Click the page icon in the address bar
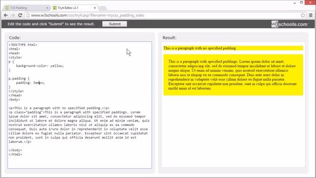 (28, 15)
